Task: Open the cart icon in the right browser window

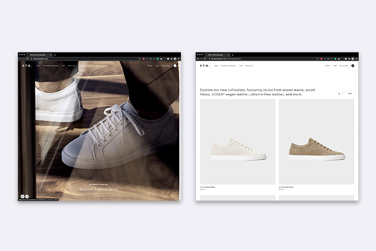Action: click(x=352, y=65)
